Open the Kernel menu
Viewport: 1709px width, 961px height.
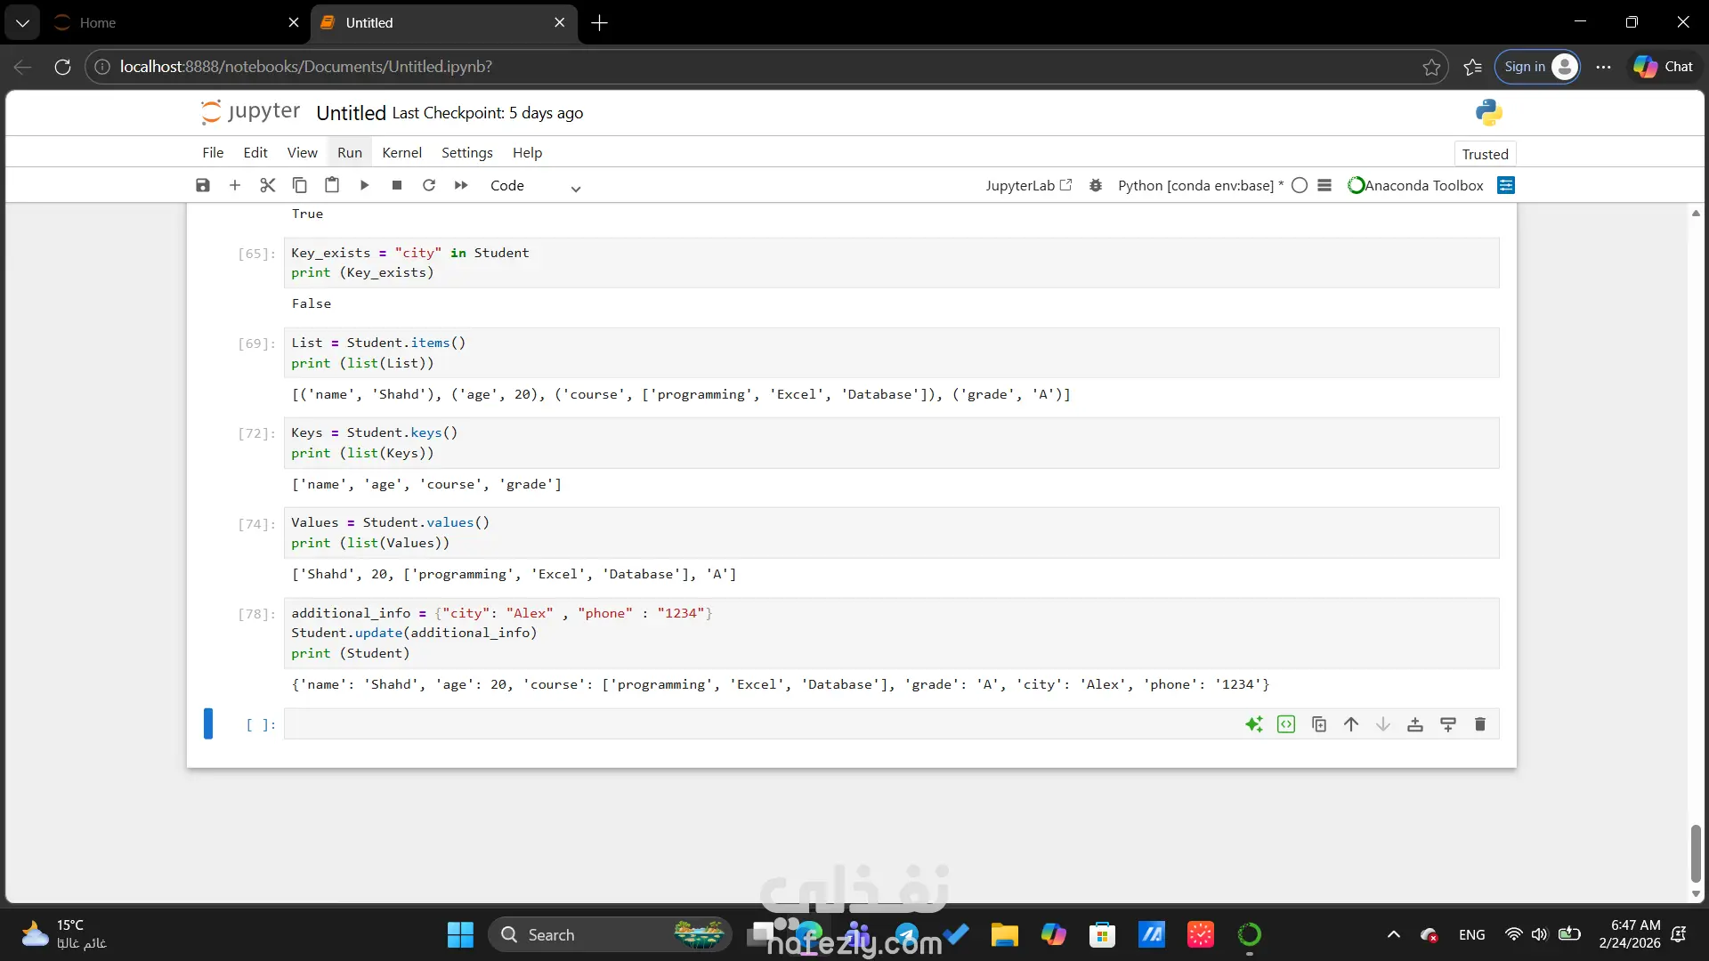coord(401,152)
